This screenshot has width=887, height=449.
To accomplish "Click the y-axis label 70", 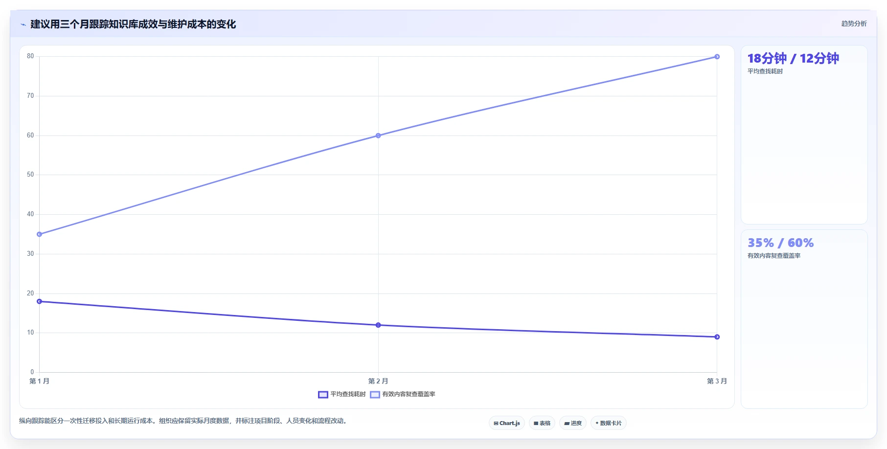I will point(30,96).
